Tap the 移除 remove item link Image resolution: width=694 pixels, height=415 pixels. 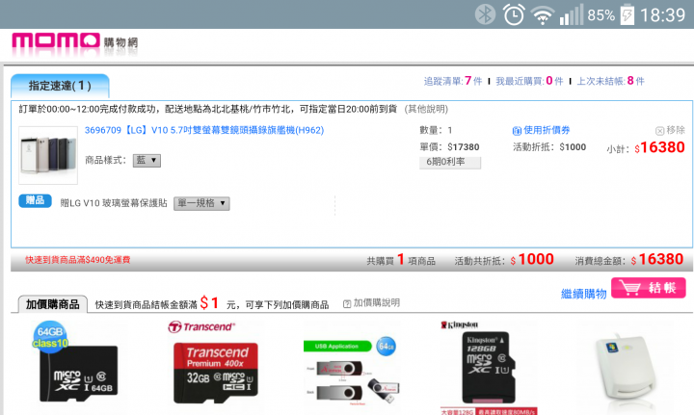676,130
